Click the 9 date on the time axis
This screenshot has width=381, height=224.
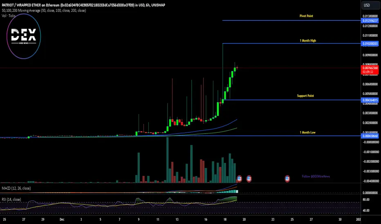(139, 220)
